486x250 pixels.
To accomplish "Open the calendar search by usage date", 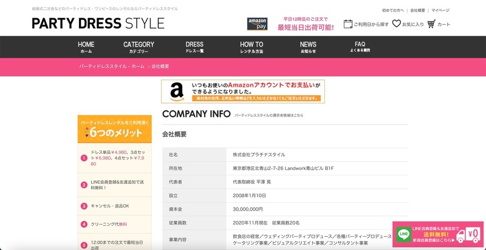I will 366,24.
